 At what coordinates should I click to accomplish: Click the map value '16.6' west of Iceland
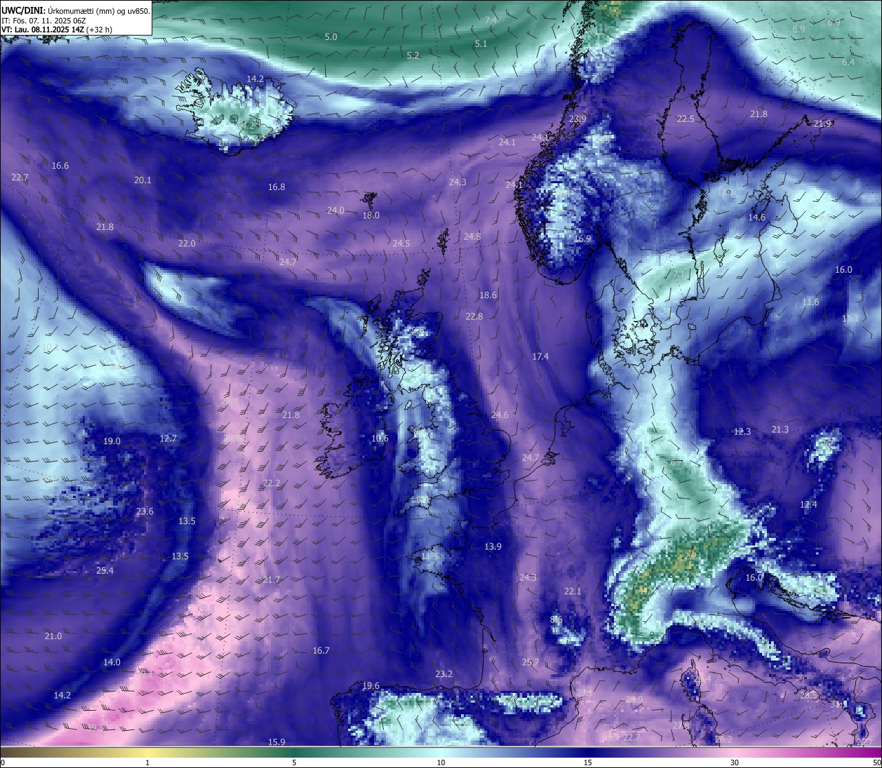60,166
